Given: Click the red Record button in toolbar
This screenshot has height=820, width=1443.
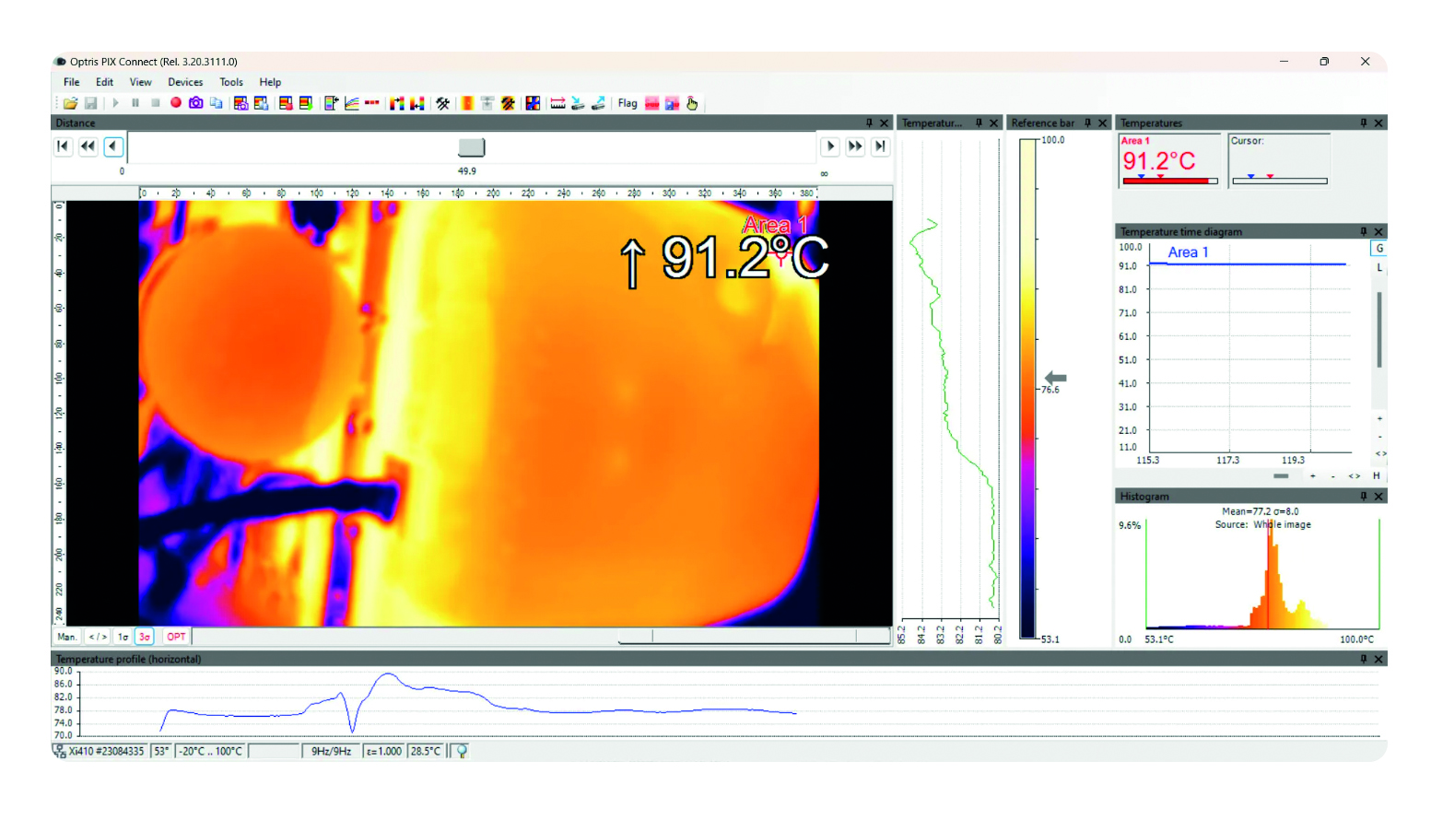Looking at the screenshot, I should tap(175, 103).
